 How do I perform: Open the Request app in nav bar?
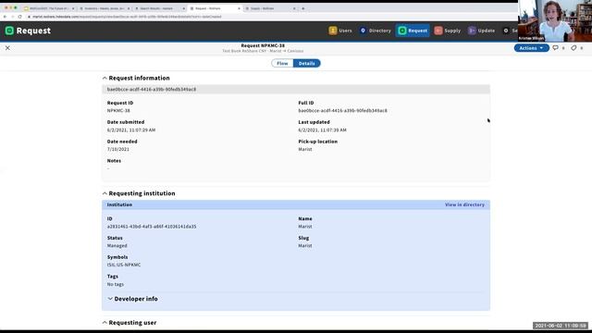point(413,31)
